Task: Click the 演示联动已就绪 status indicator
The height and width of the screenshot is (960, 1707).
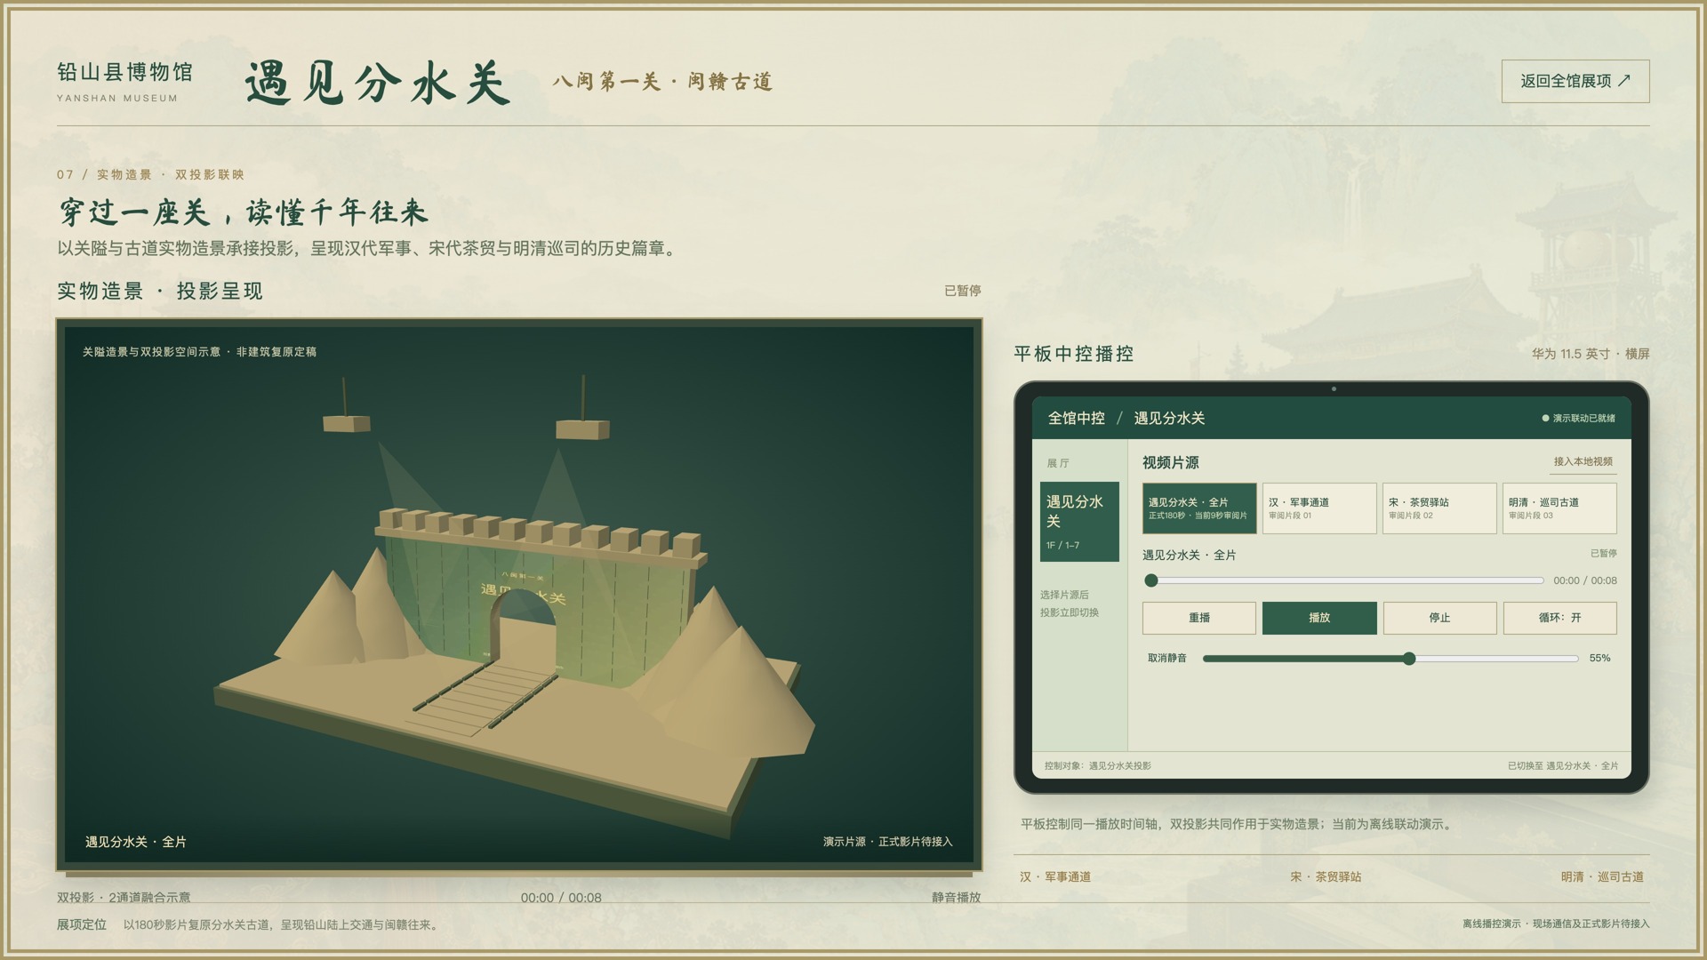Action: [1578, 418]
